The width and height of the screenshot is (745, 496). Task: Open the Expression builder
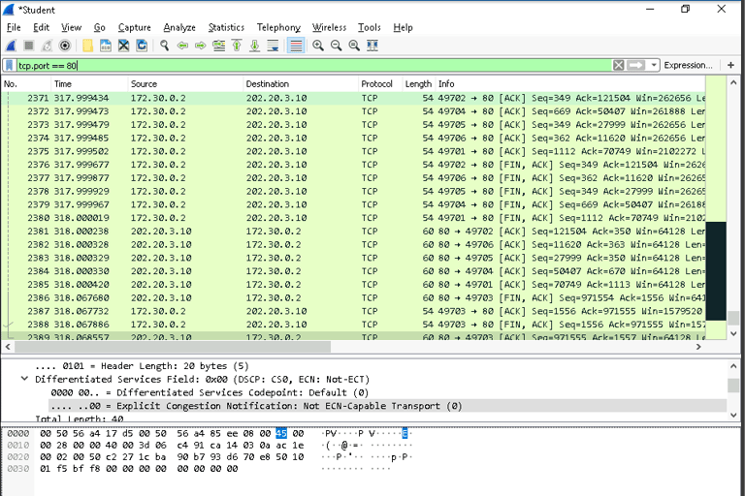688,65
